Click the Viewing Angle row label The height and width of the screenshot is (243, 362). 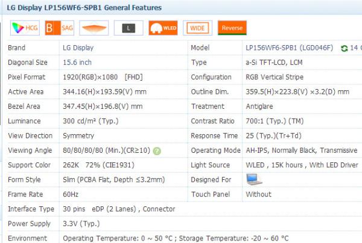30,150
